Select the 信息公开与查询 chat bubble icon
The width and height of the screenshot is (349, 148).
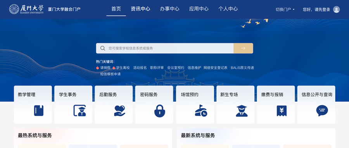tap(322, 111)
